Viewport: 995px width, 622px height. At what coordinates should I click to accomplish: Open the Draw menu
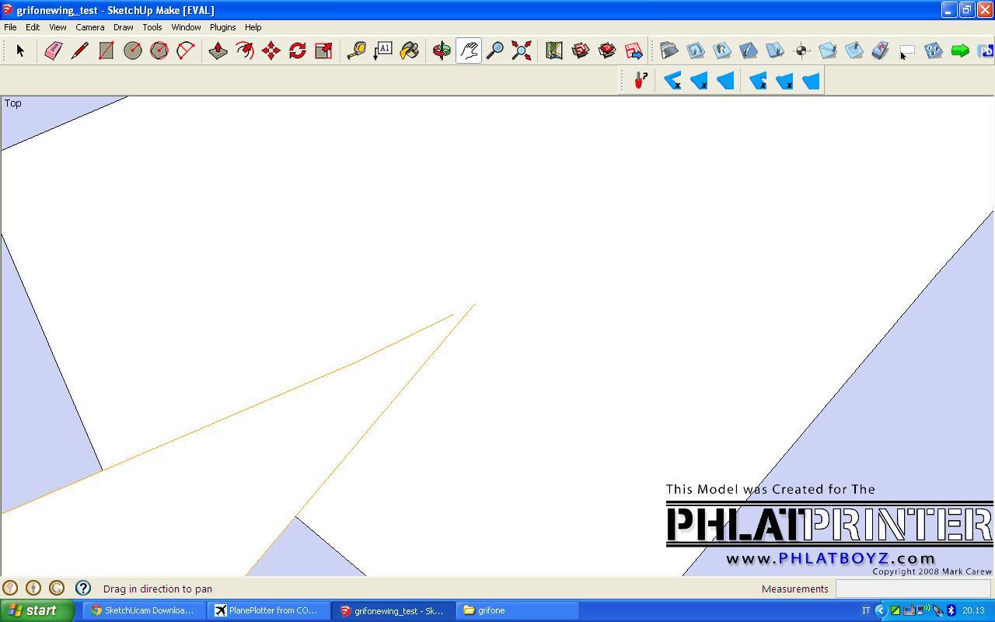(123, 27)
